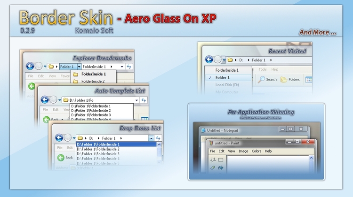Open address dropdown button in Drop Down List window
This screenshot has width=353, height=197.
[x=151, y=138]
